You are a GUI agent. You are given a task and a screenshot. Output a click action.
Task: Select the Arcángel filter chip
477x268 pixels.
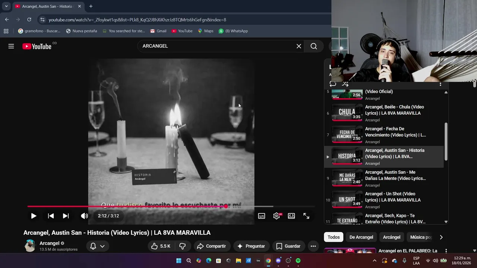click(x=392, y=237)
